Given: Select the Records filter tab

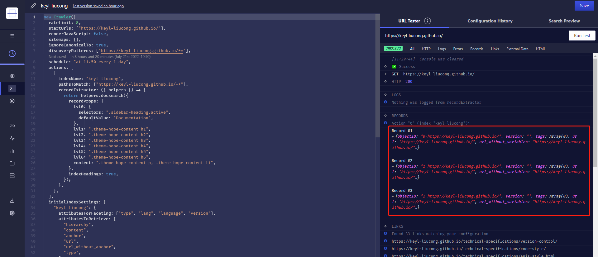Looking at the screenshot, I should [477, 49].
